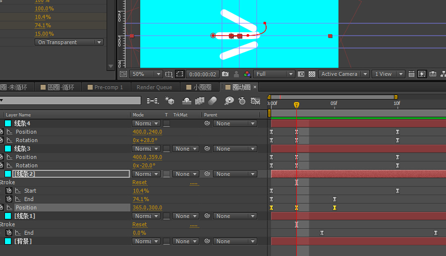Click the current time 0:00:00:02 display
446x256 pixels.
(x=203, y=74)
